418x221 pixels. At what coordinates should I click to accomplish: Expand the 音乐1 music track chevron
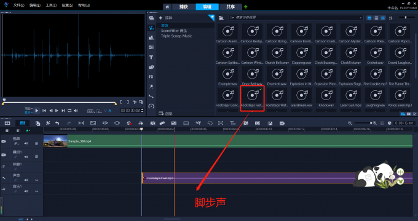point(36,191)
